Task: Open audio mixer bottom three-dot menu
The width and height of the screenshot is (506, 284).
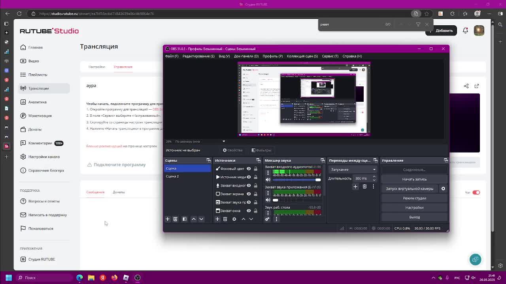Action: pyautogui.click(x=276, y=219)
